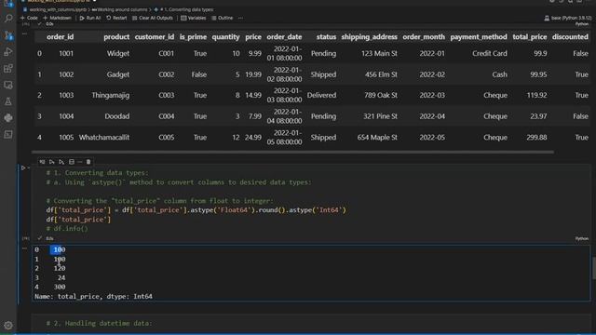596x335 pixels.
Task: Click the Widget product cell
Action: [118, 54]
